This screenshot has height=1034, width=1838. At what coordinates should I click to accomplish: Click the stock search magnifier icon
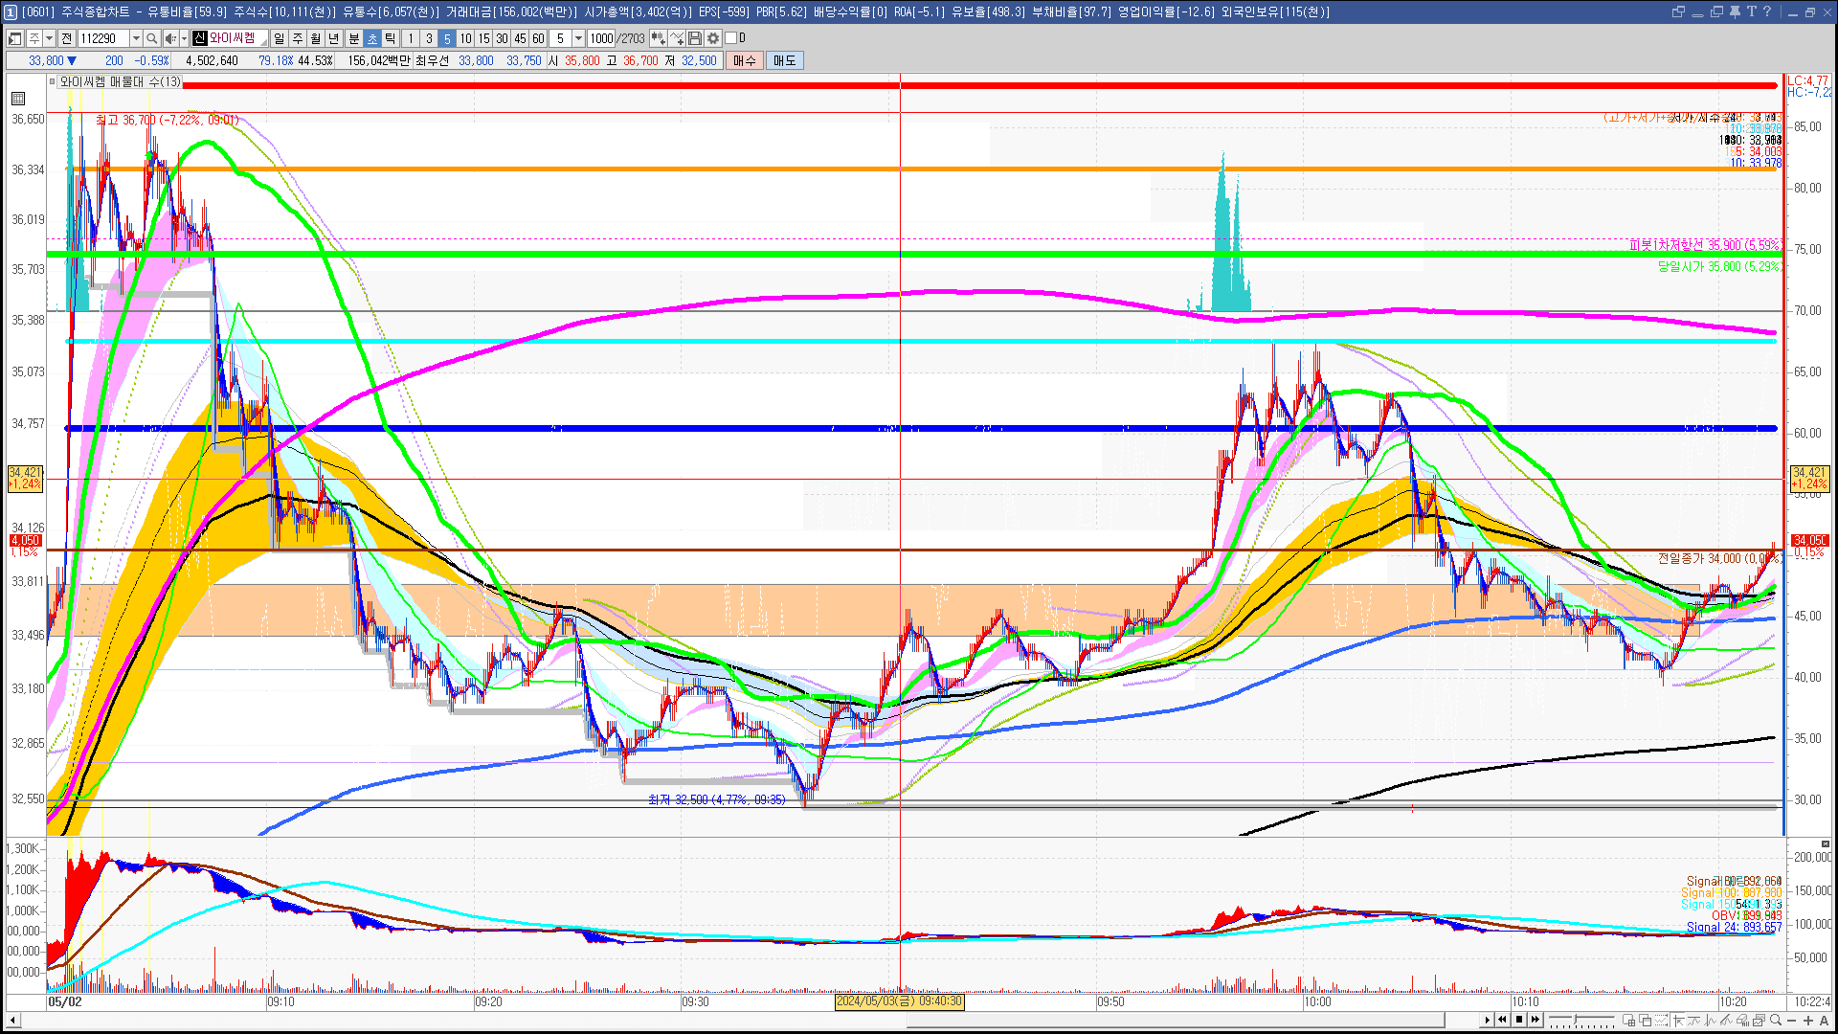[x=151, y=38]
